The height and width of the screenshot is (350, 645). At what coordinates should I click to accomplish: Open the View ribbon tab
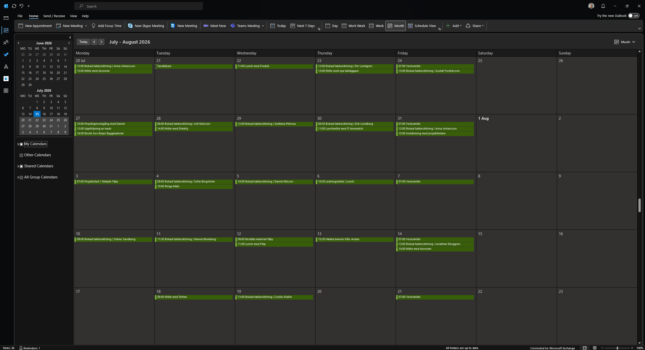pos(73,16)
